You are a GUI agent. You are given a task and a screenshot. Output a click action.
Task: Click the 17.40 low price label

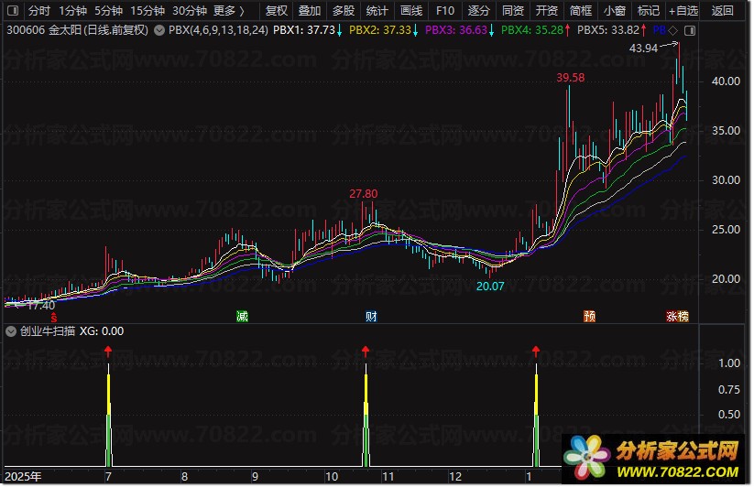41,306
